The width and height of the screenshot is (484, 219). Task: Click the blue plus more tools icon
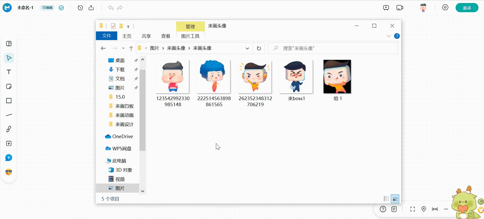(x=9, y=158)
